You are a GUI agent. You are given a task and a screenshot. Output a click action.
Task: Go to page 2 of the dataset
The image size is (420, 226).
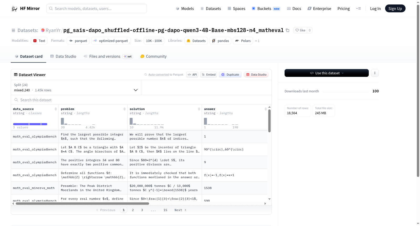pos(133,210)
